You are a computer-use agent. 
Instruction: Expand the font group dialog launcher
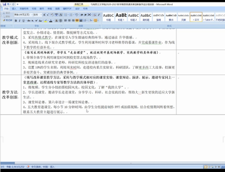coord(62,26)
